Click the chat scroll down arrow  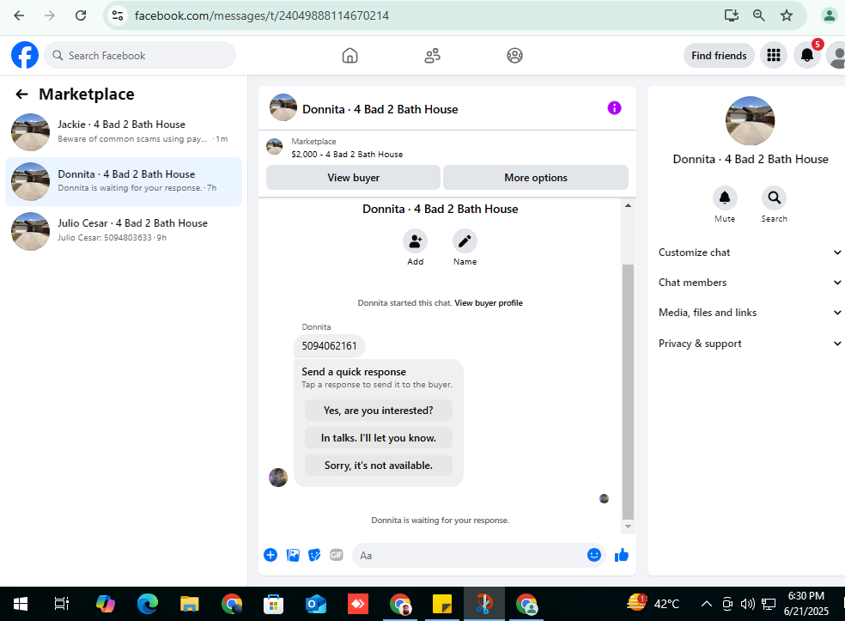coord(628,527)
